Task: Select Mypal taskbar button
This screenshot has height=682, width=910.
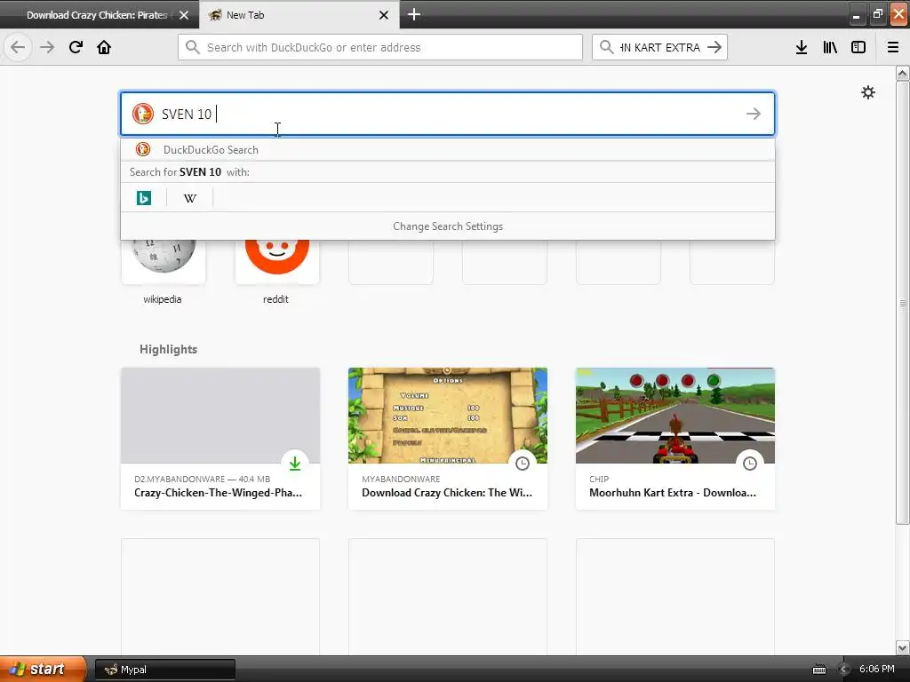Action: point(164,670)
